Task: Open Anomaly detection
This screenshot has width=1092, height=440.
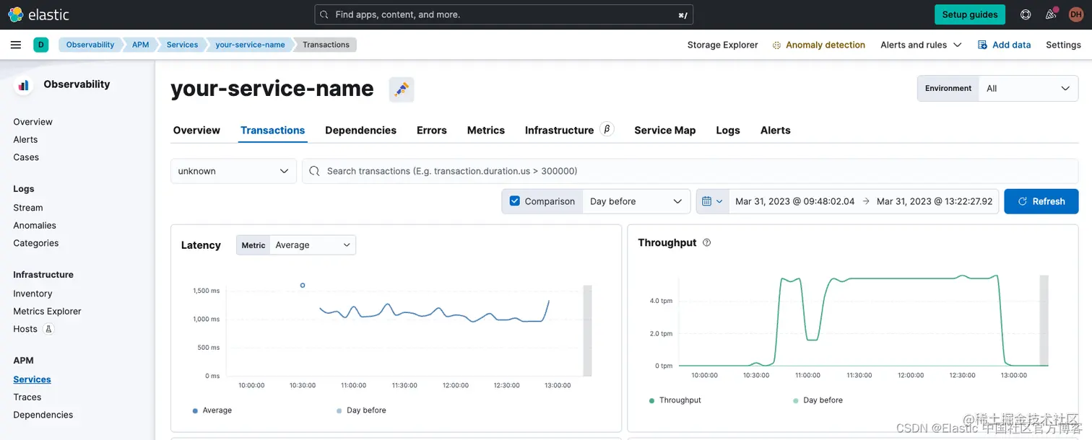Action: click(x=818, y=45)
